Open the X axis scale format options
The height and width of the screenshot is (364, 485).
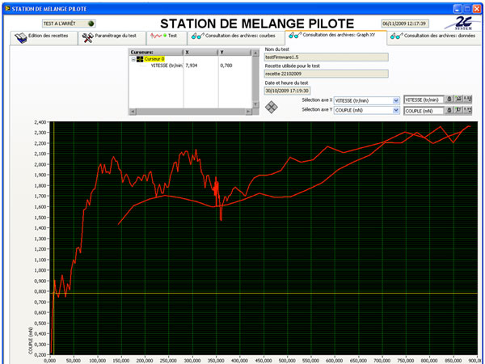pos(469,99)
